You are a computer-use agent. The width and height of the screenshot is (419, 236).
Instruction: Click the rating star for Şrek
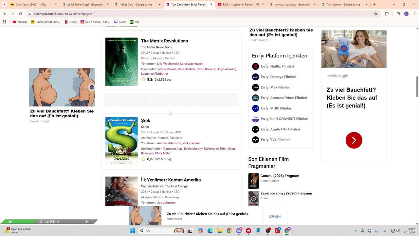(143, 159)
